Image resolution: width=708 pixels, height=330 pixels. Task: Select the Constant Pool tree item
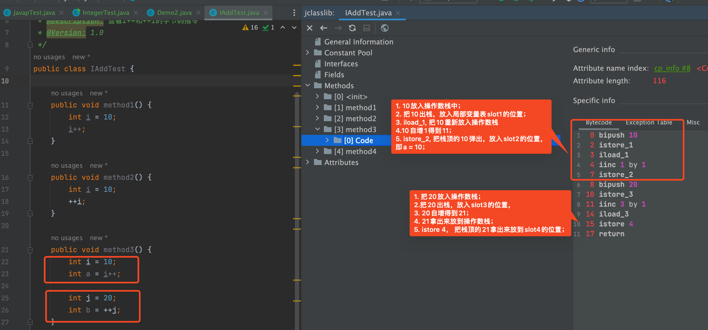[x=348, y=53]
